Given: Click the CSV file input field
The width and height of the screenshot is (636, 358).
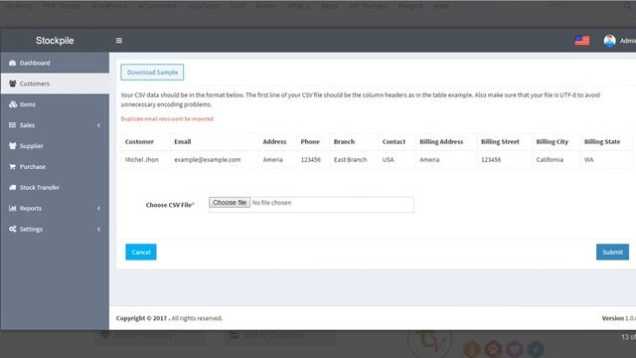Looking at the screenshot, I should 311,205.
